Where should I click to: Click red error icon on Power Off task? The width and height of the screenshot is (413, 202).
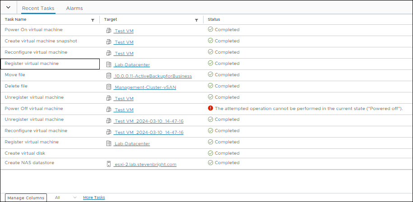click(x=210, y=108)
